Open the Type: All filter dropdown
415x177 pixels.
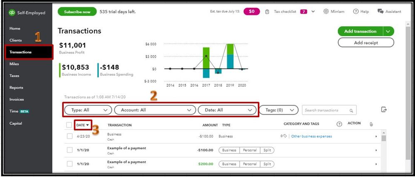point(89,110)
